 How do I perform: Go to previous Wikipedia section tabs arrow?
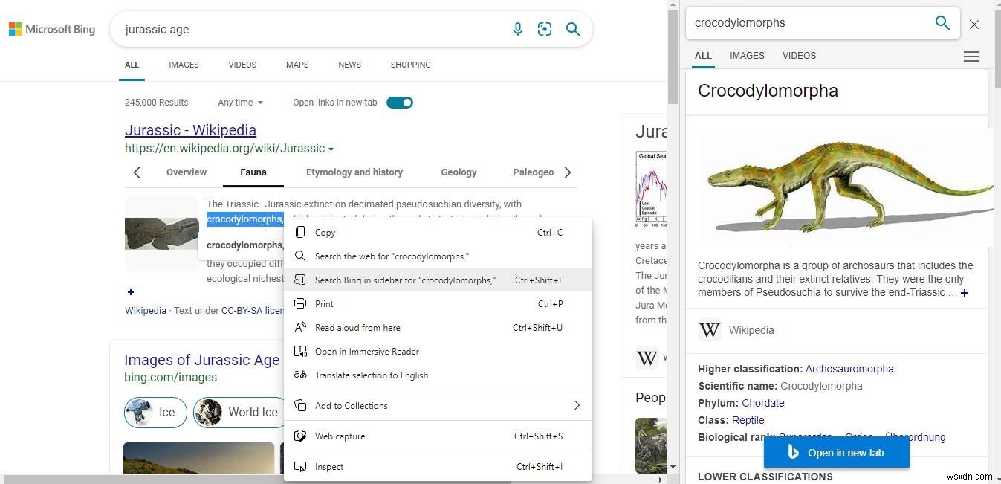(137, 172)
